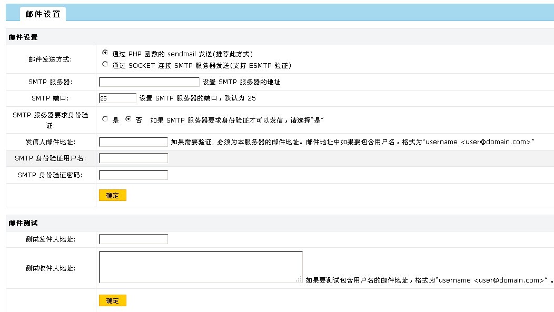Click the SMTP 身份验证用户名 row label

[x=51, y=158]
